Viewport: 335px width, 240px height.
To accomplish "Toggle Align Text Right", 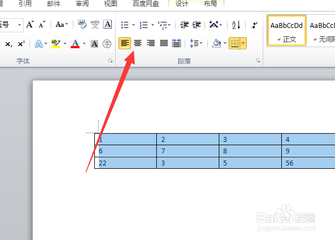I will click(151, 43).
